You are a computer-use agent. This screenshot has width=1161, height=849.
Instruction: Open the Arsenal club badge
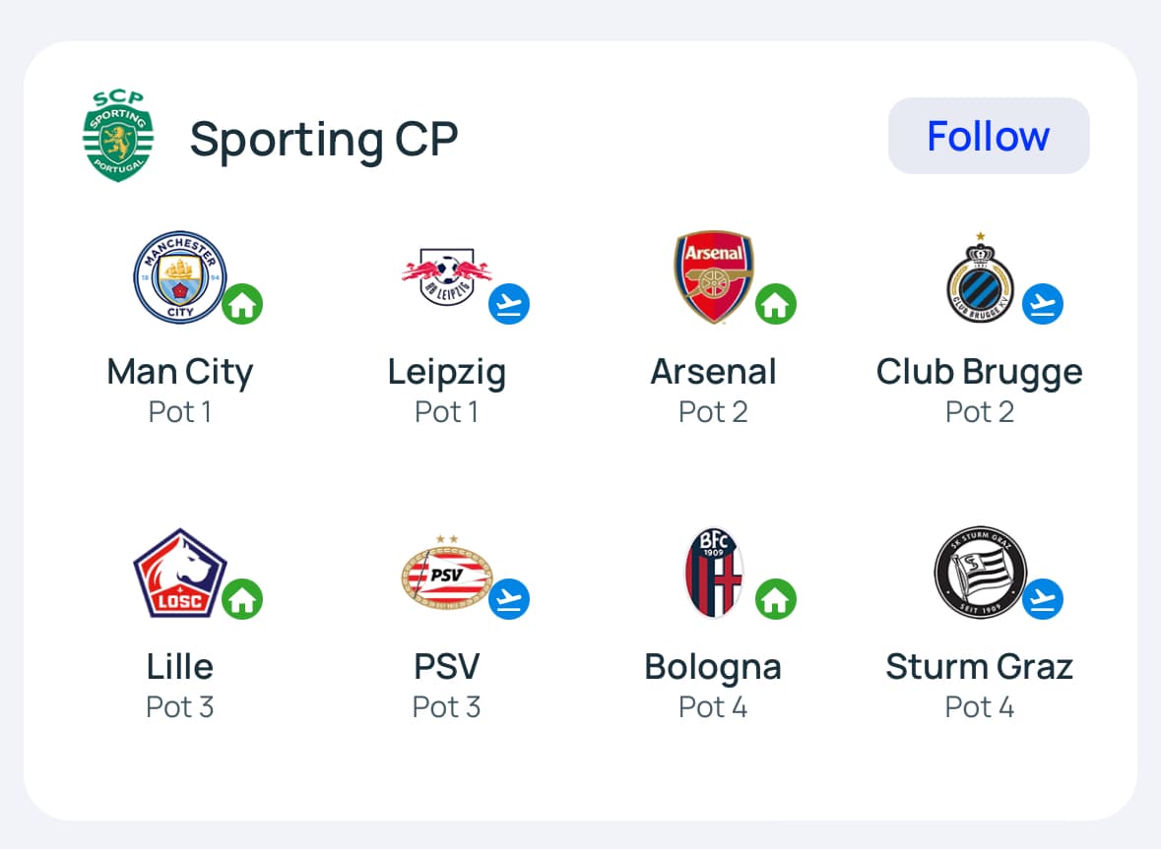[x=714, y=277]
